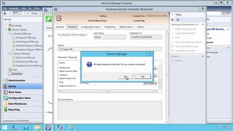Viewport: 233px width, 131px height.
Task: Open the Scheduling tab
Action: pyautogui.click(x=110, y=27)
